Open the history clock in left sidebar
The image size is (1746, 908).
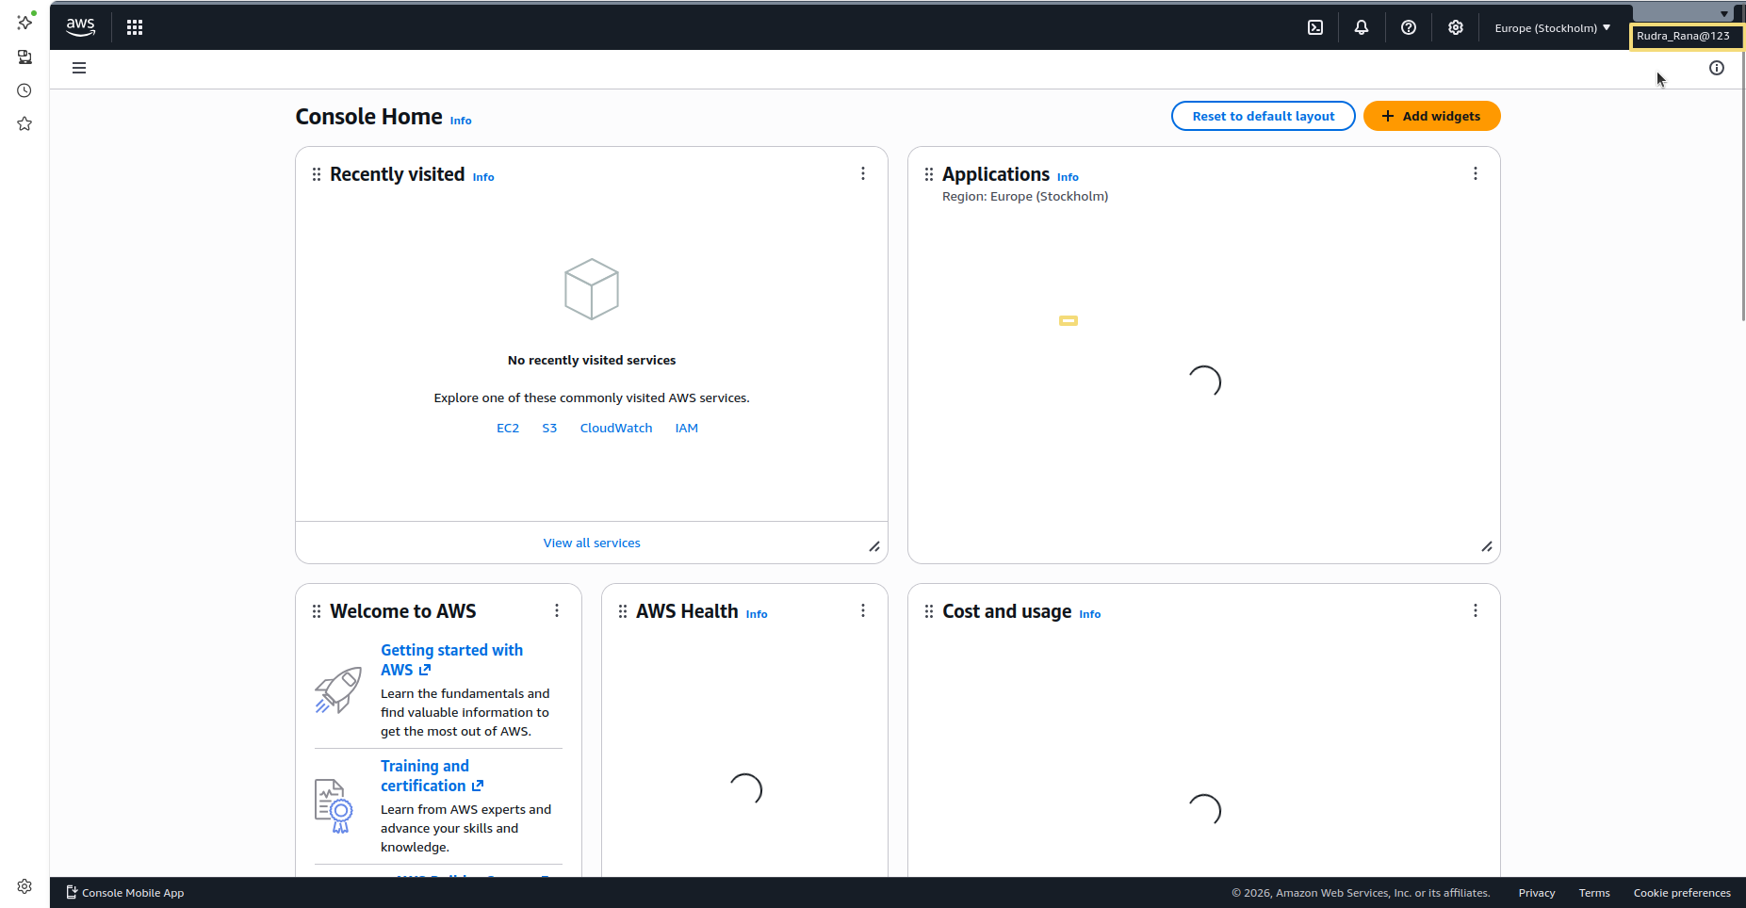(x=24, y=90)
